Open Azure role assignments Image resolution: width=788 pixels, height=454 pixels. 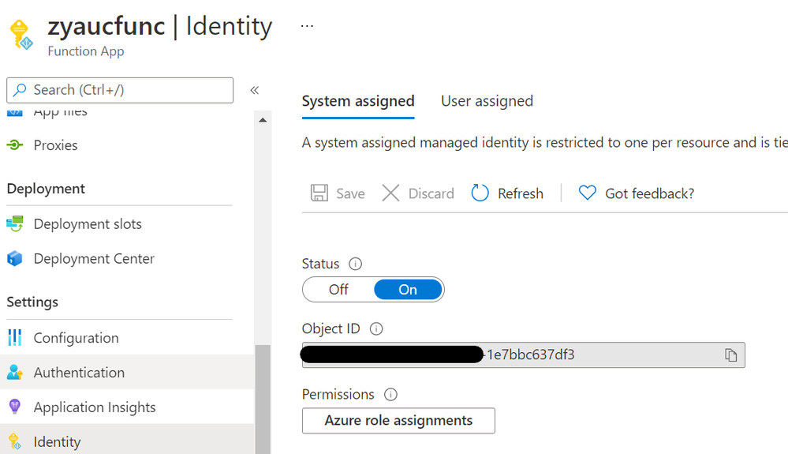click(x=398, y=421)
